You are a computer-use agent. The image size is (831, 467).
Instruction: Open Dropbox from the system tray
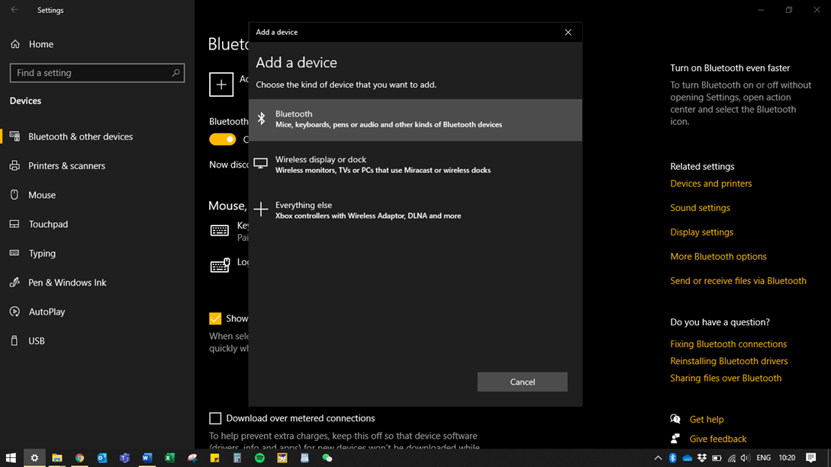(x=702, y=458)
